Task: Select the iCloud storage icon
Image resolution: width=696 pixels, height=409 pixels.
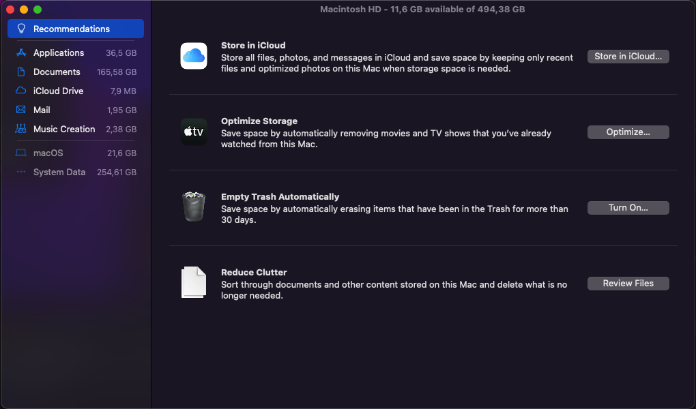Action: coord(194,56)
